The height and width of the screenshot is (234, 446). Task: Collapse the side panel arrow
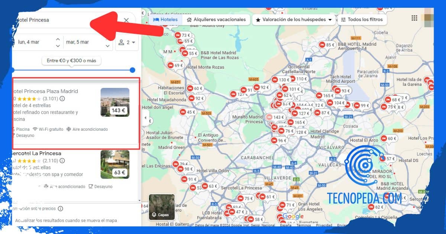pos(145,118)
